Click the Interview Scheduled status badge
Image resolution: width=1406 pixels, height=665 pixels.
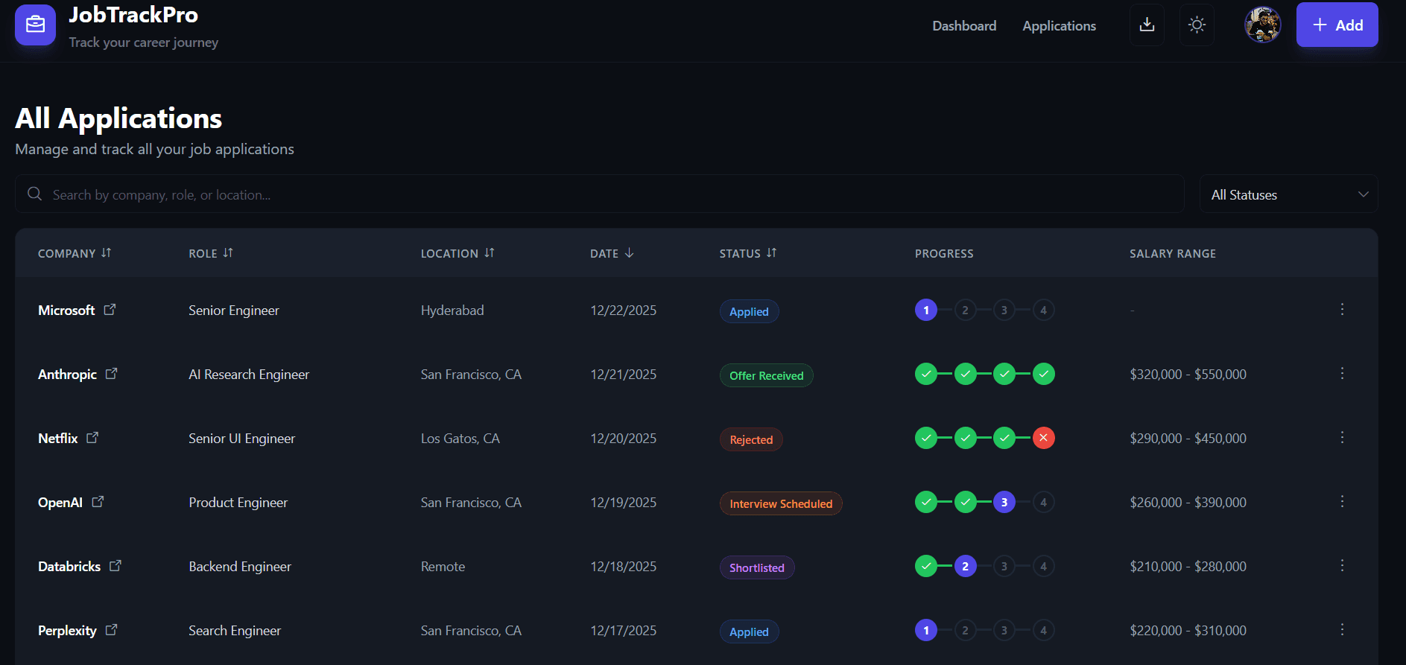pos(781,503)
